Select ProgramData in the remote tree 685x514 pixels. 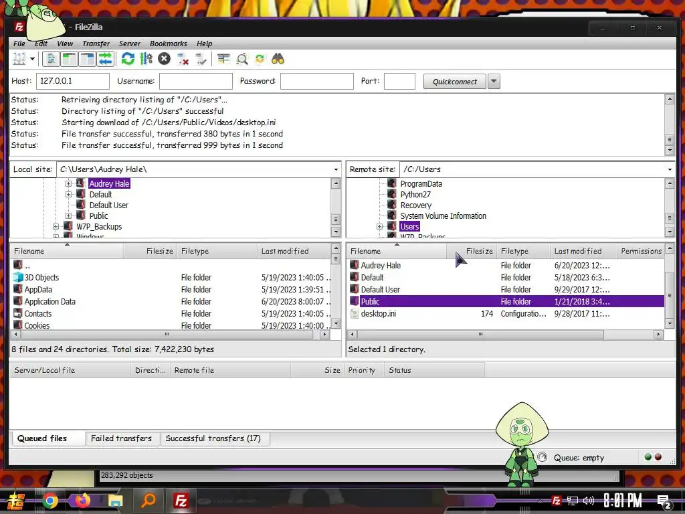421,183
